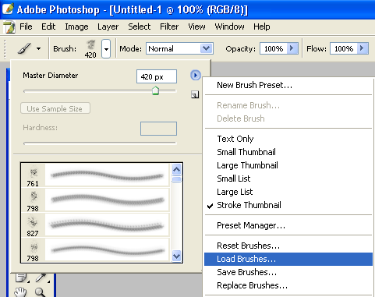Open the Help menu

(262, 27)
